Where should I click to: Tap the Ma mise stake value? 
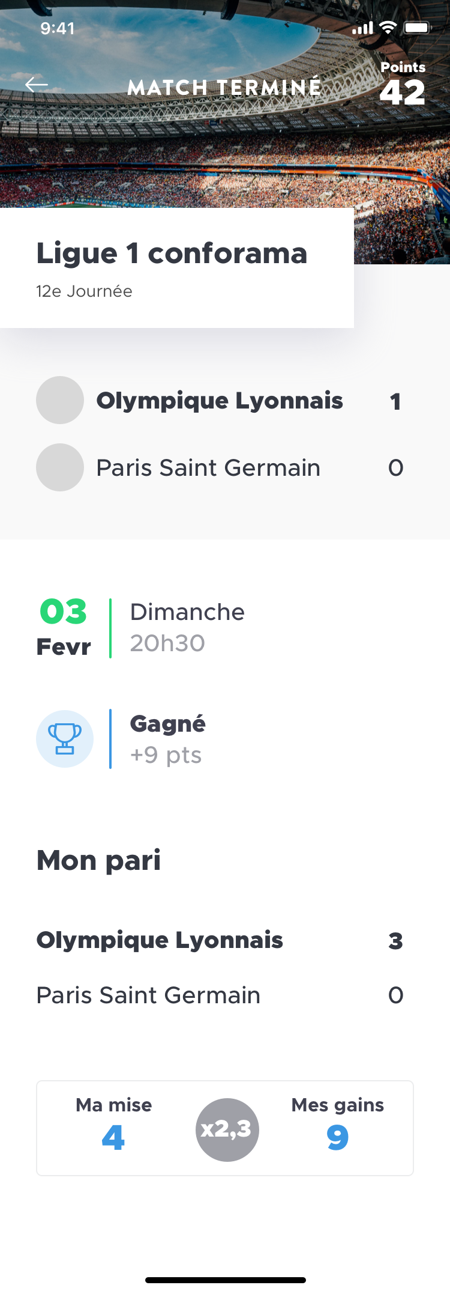pyautogui.click(x=113, y=1137)
